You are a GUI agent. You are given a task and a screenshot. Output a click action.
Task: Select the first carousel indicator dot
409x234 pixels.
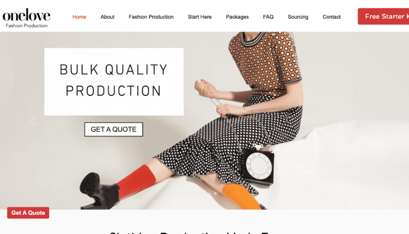tap(210, 193)
